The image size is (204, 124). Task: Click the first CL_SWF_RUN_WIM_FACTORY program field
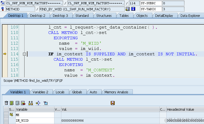[x=34, y=3]
